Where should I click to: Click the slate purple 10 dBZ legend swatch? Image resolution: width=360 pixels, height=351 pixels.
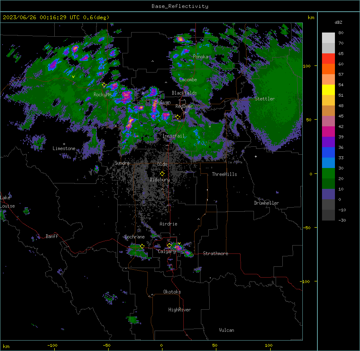pos(328,194)
